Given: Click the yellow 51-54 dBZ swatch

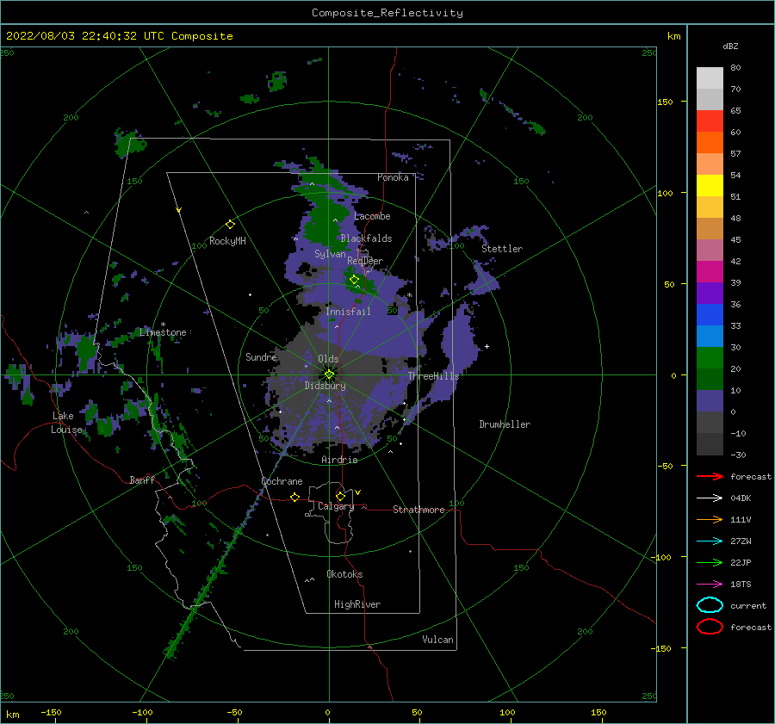Looking at the screenshot, I should pos(710,186).
